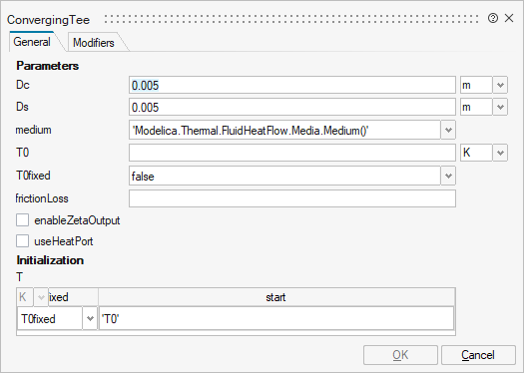Viewport: 524px width, 373px height.
Task: Click the start cell containing 'T0'
Action: click(276, 318)
